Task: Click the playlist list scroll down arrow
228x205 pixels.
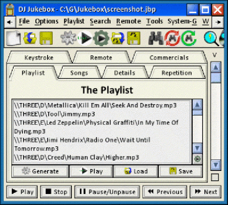Action: pyautogui.click(x=197, y=148)
